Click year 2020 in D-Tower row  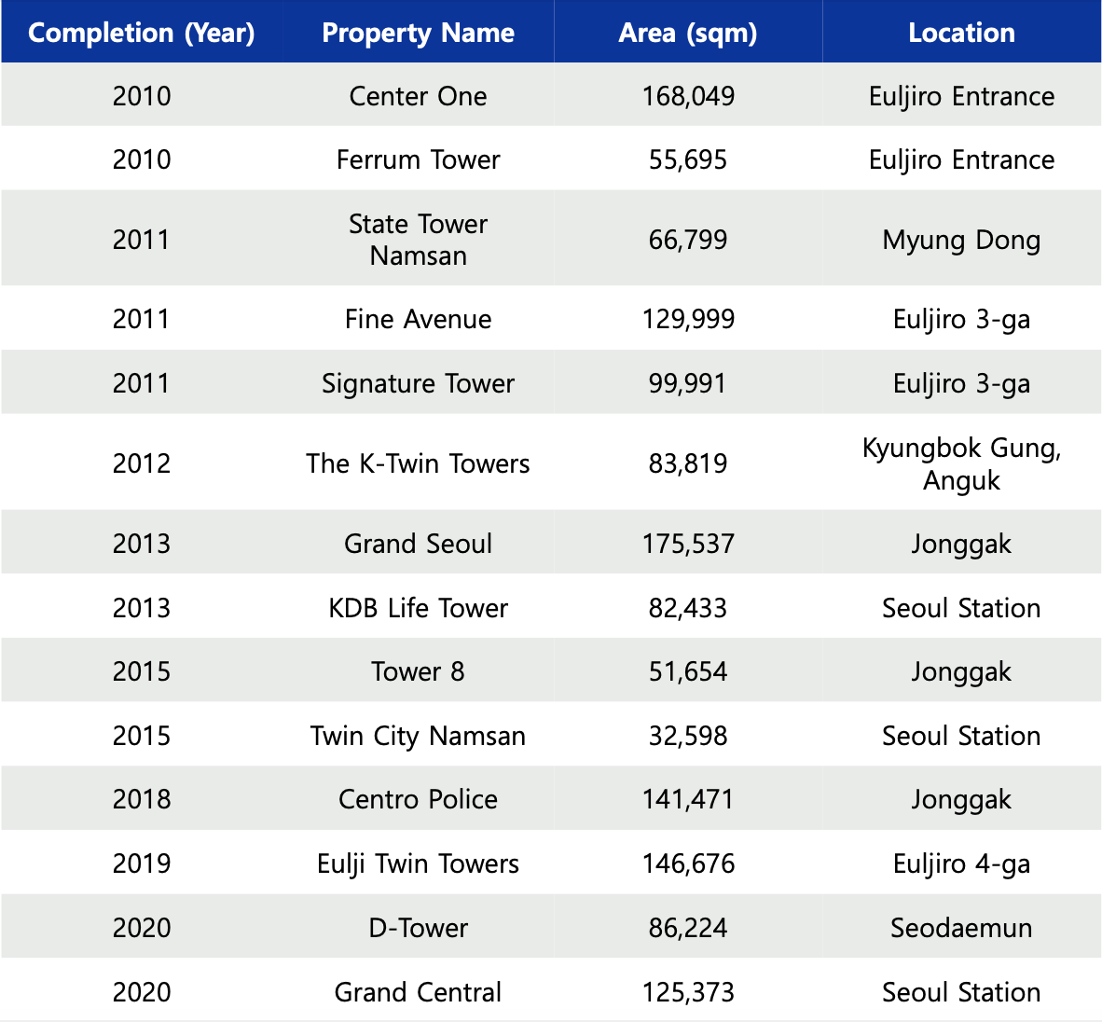[142, 929]
